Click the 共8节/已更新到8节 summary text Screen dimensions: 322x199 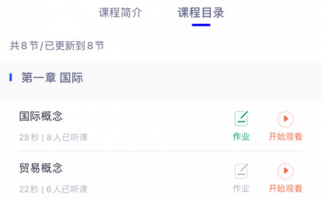57,46
